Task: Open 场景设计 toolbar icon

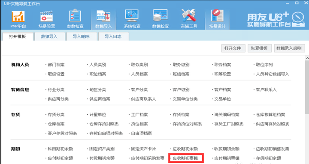Action: click(x=217, y=19)
